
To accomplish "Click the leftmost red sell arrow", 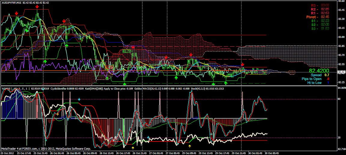I will (x=17, y=13).
